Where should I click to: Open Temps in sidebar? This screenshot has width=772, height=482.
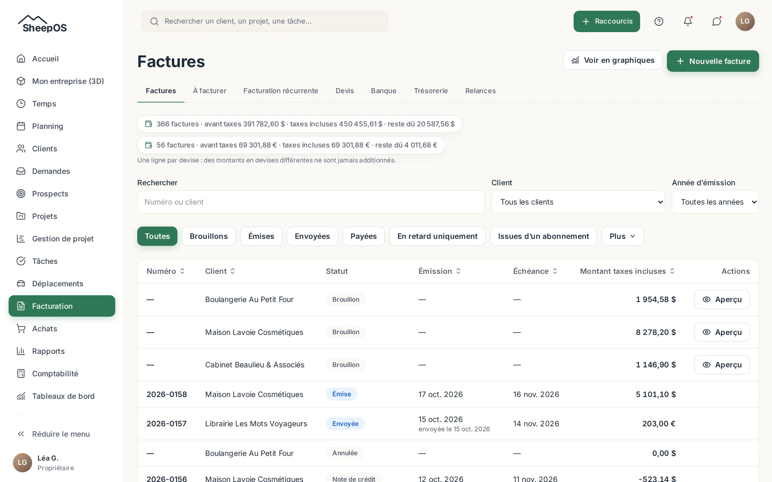pos(62,104)
